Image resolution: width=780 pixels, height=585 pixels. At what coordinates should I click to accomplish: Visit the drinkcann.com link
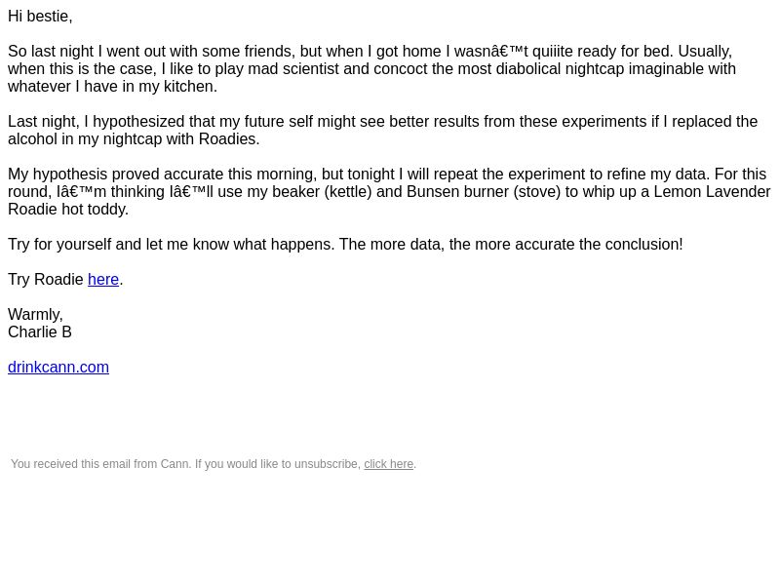pyautogui.click(x=58, y=368)
